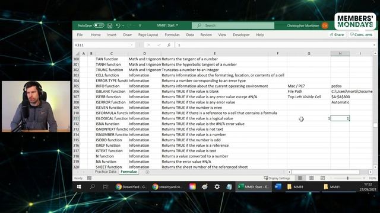380x213 pixels.
Task: Select row 305 header
Action: (x=77, y=86)
